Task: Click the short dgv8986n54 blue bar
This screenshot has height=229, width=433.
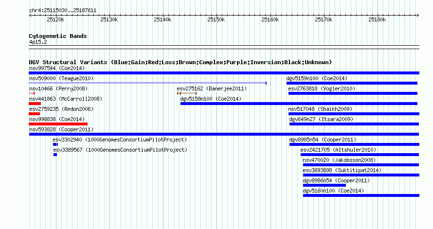Action: pyautogui.click(x=324, y=185)
